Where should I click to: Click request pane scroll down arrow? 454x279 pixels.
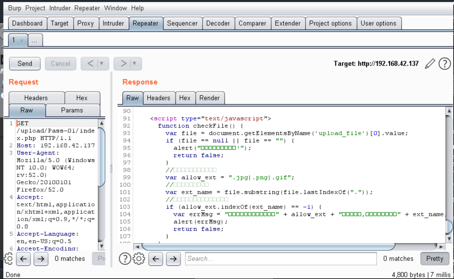[x=102, y=246]
